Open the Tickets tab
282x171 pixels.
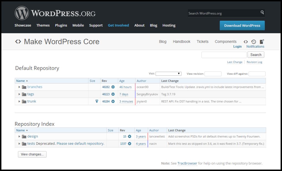point(203,42)
